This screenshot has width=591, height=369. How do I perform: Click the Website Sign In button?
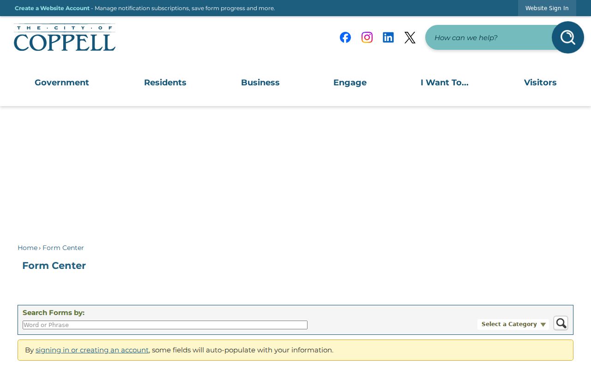547,8
